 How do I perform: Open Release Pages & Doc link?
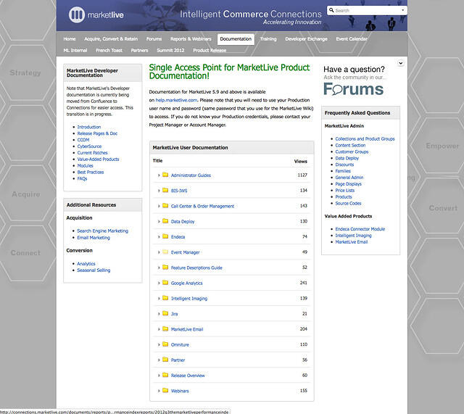point(97,133)
